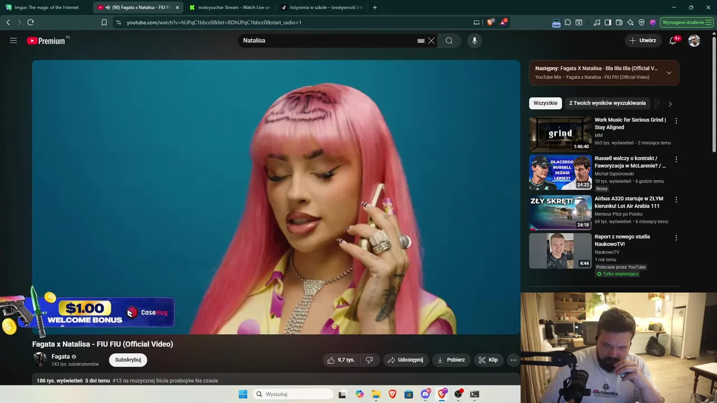Select the Wszystkie filter chip
Viewport: 717px width, 403px height.
pyautogui.click(x=546, y=103)
